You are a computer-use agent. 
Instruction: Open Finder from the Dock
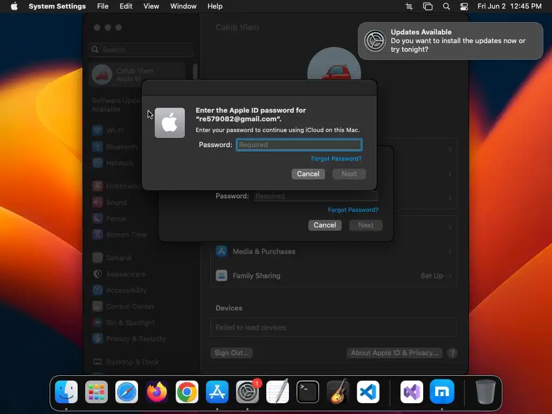[66, 392]
